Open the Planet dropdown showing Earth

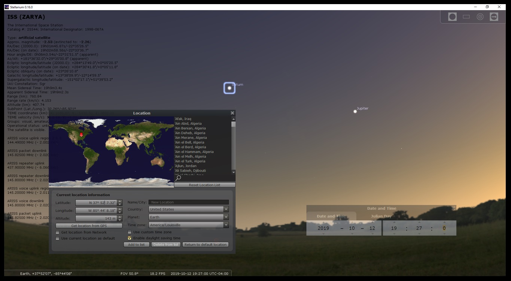click(x=189, y=217)
